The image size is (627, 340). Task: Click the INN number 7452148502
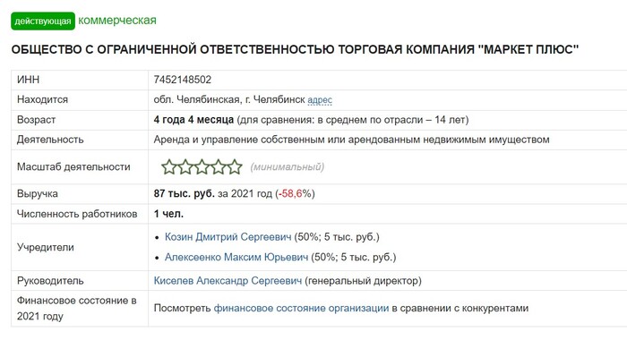183,80
